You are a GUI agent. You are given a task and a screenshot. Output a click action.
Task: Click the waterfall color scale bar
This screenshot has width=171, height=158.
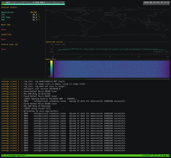pyautogui.click(x=52, y=69)
